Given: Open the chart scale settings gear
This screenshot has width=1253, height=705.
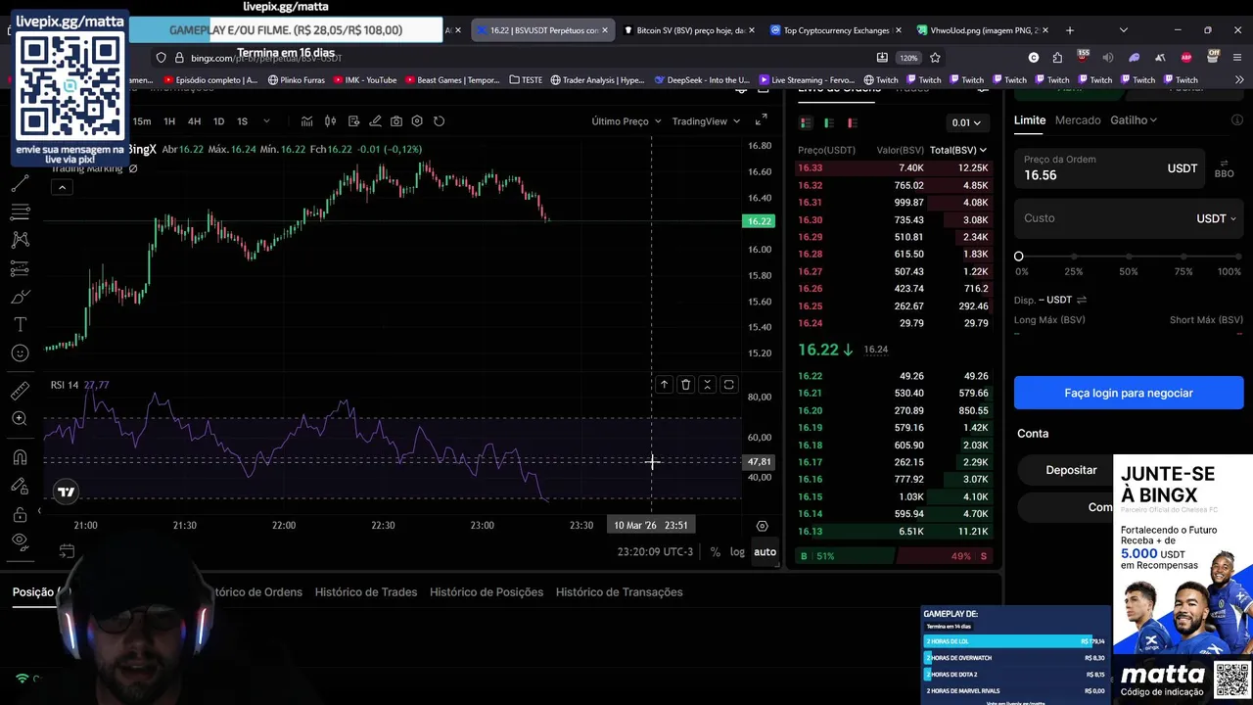Looking at the screenshot, I should 763,526.
